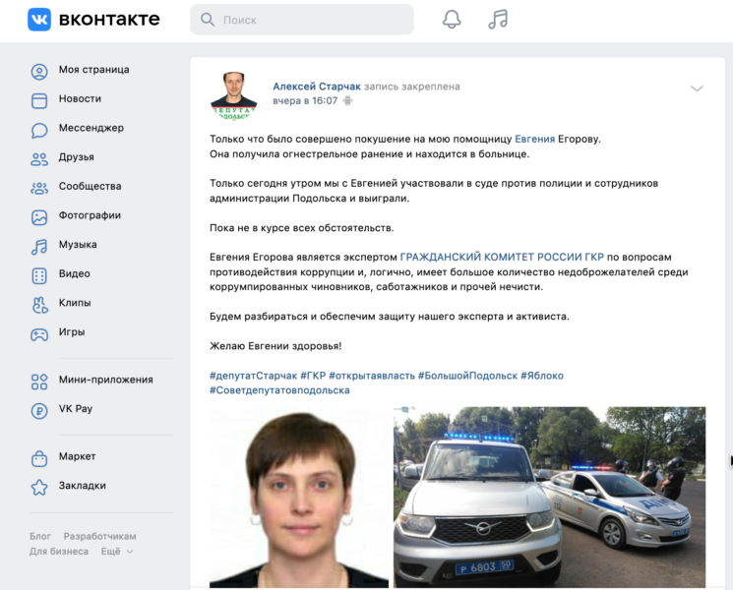
Task: Expand the Ещё footer dropdown
Action: pos(117,552)
